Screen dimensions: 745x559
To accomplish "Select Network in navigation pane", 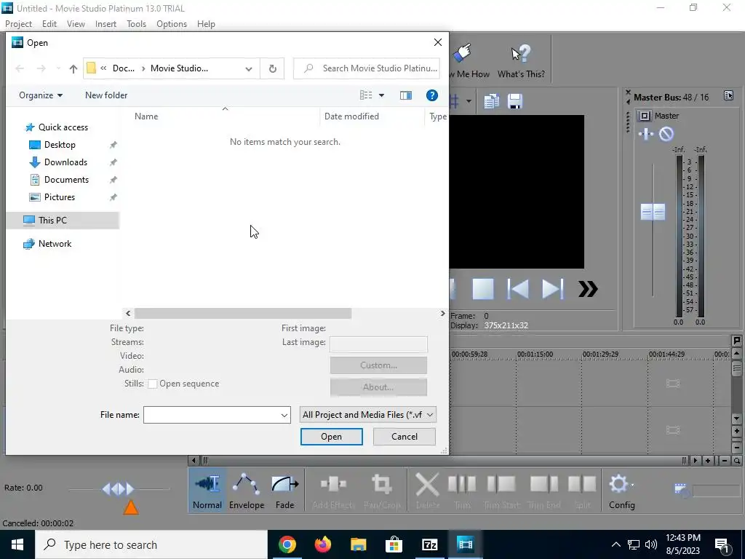I will coord(55,243).
